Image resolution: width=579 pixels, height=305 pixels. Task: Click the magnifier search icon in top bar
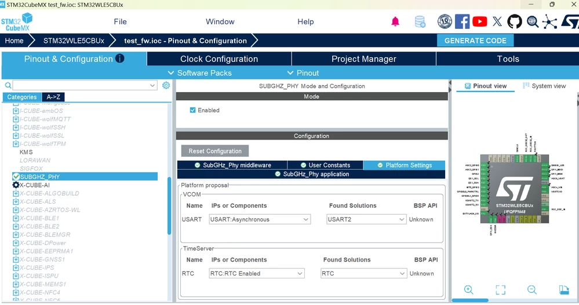point(532,22)
